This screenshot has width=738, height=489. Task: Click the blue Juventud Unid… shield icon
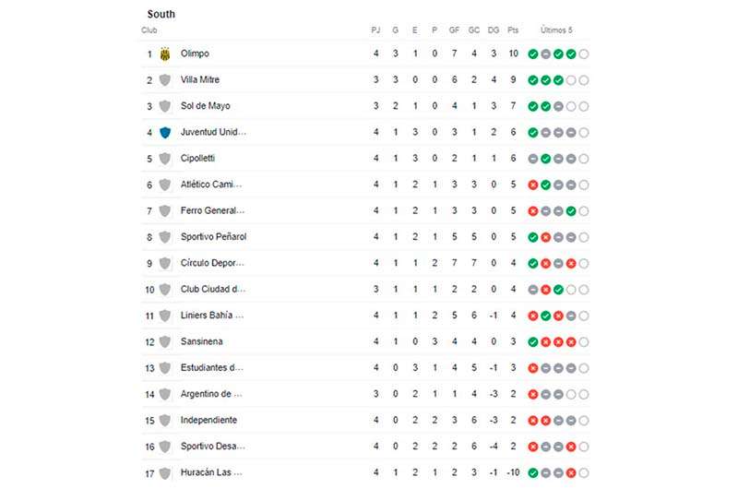pyautogui.click(x=165, y=133)
